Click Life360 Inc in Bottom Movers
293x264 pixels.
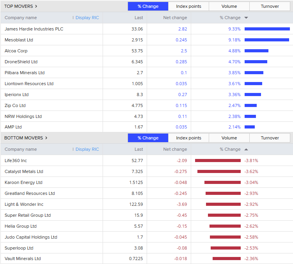point(16,161)
